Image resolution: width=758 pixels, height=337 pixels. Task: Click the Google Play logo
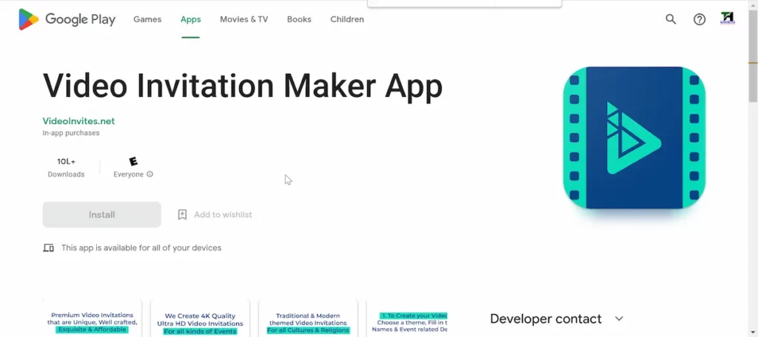coord(67,19)
